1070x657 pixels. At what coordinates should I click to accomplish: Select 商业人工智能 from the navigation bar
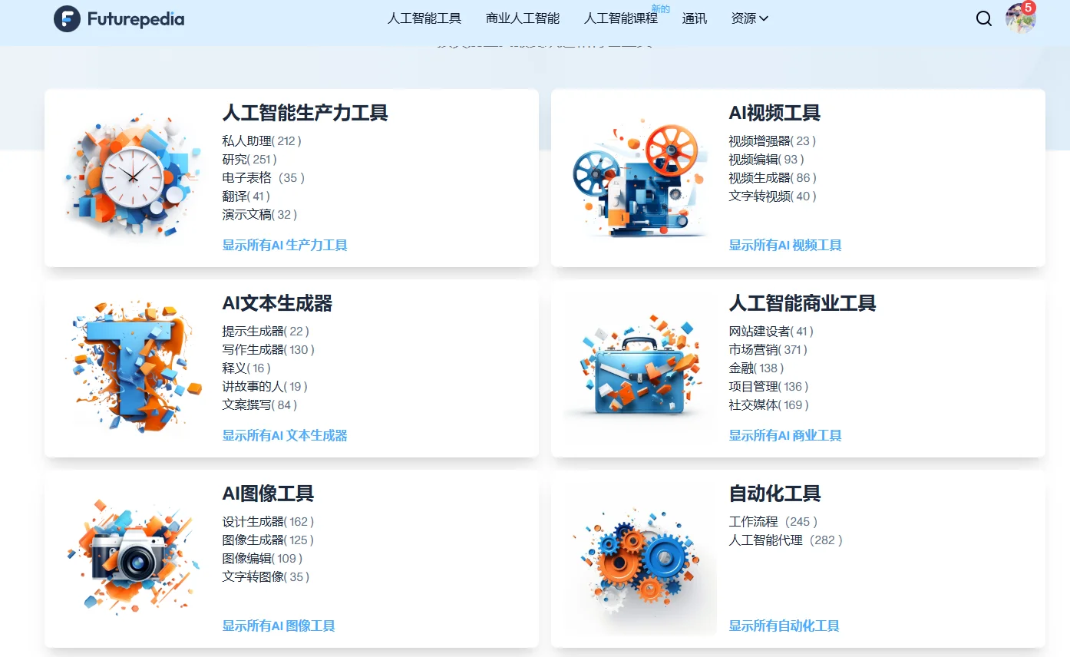point(522,18)
